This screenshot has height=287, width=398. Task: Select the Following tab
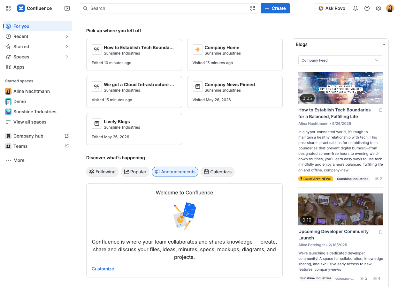(102, 172)
